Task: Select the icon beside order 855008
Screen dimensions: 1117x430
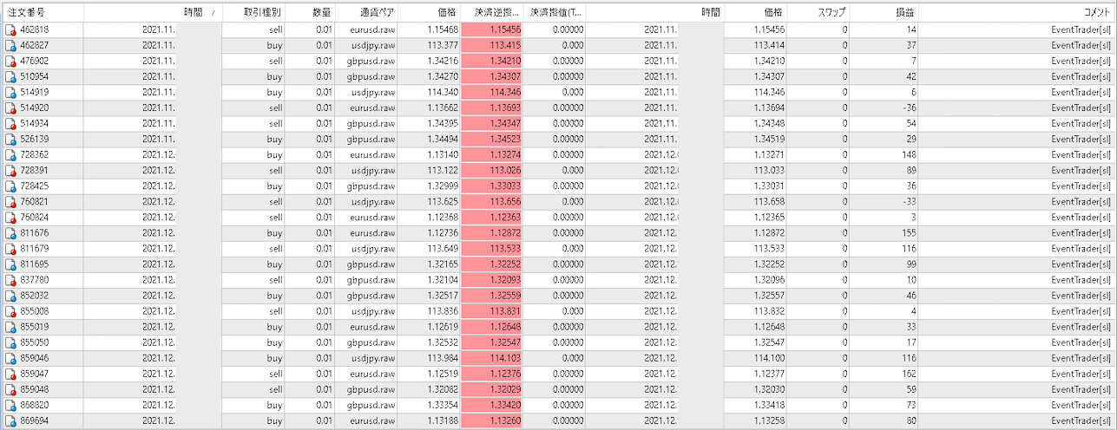Action: pyautogui.click(x=10, y=310)
